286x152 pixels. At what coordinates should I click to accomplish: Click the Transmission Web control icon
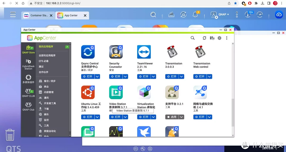coord(200,52)
